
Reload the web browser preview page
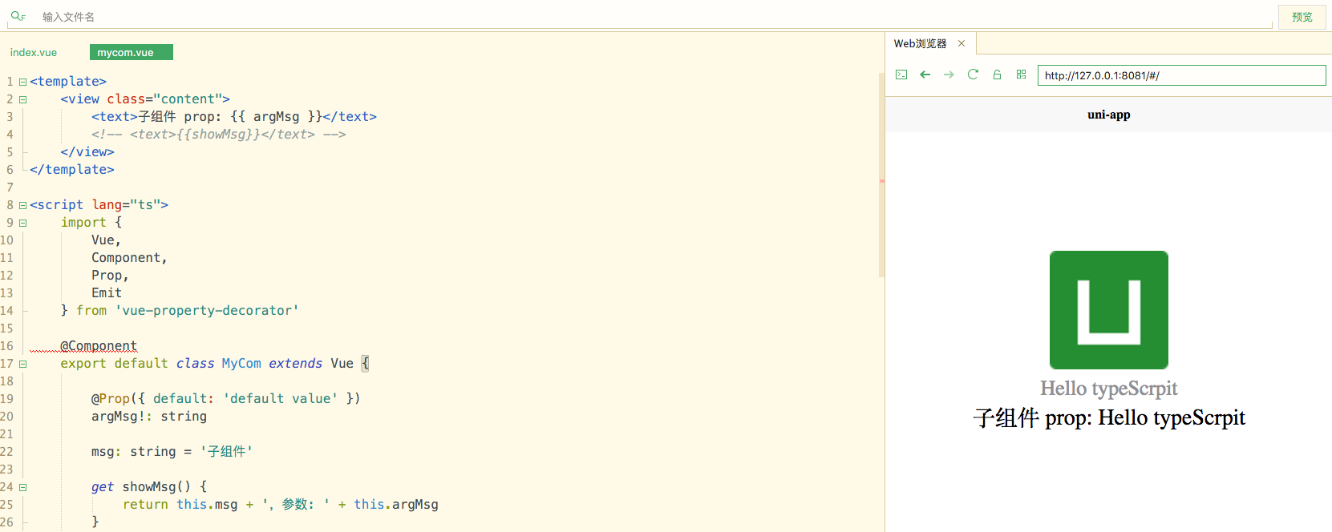point(973,75)
